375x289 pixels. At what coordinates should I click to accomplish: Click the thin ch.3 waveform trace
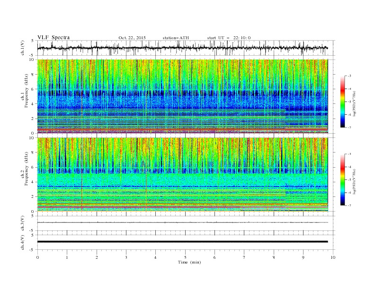(x=182, y=222)
